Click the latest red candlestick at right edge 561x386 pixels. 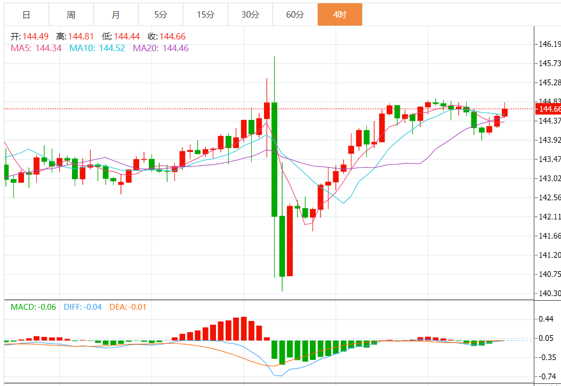(x=505, y=112)
